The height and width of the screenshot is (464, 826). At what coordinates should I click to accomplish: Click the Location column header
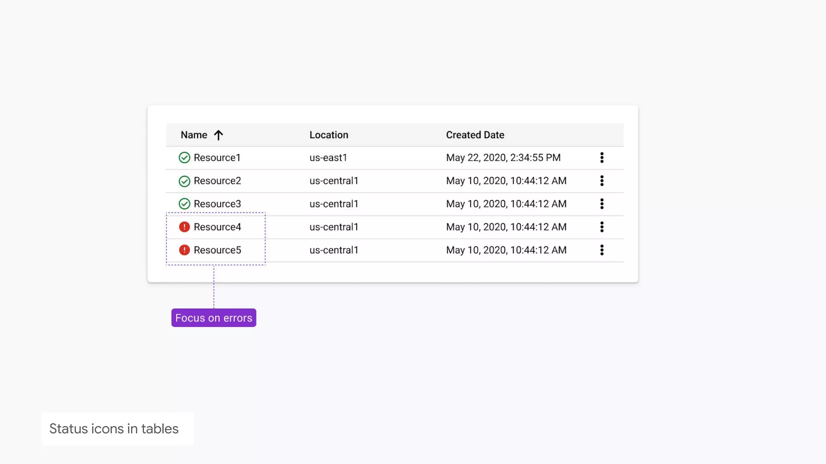(329, 135)
